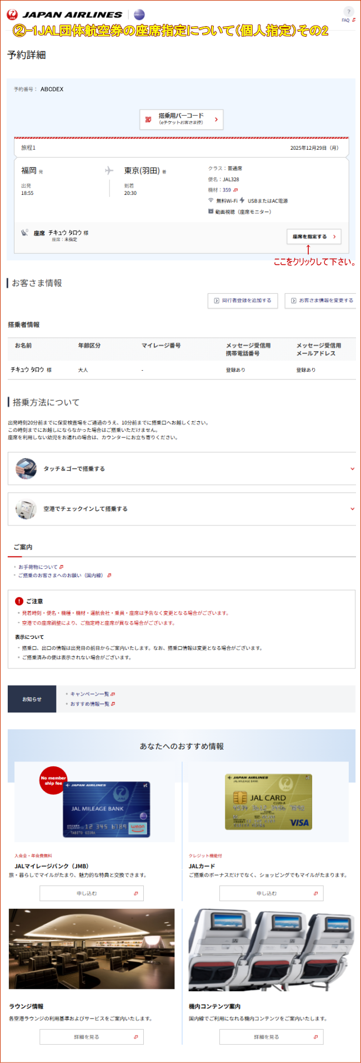The width and height of the screenshot is (361, 1063).
Task: Click 同行者登録を追加する button
Action: coord(243,301)
